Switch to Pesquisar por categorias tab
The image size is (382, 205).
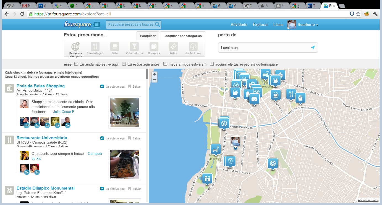[182, 36]
